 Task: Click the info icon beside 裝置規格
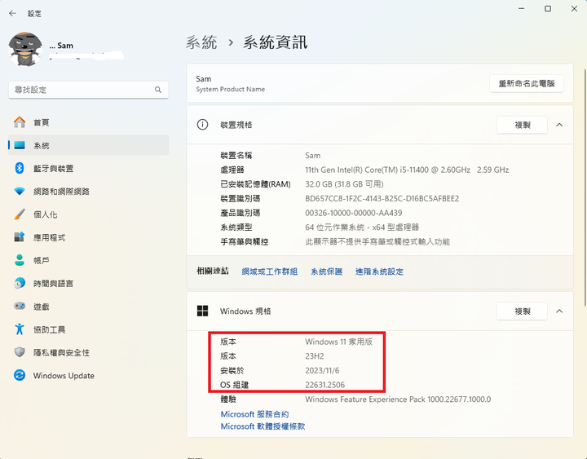click(x=202, y=125)
